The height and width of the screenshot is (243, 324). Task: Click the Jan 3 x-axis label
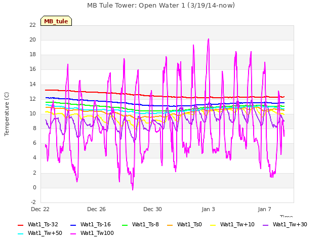[x=208, y=209]
